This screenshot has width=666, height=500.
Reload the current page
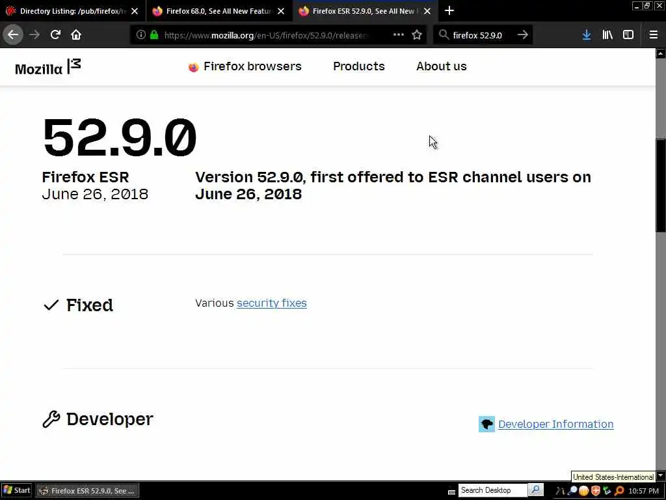tap(55, 35)
